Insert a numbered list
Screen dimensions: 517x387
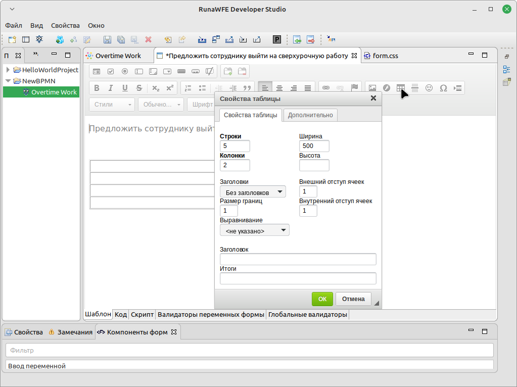click(188, 88)
